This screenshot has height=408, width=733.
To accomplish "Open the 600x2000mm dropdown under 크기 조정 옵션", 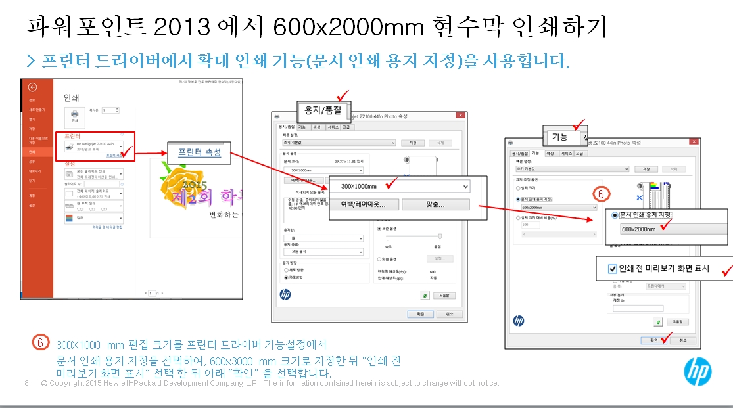I will (559, 208).
